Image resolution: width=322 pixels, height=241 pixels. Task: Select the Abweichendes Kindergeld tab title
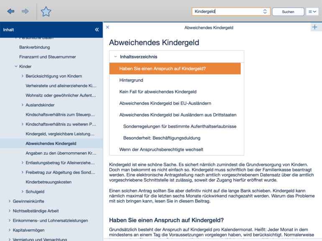coord(209,28)
